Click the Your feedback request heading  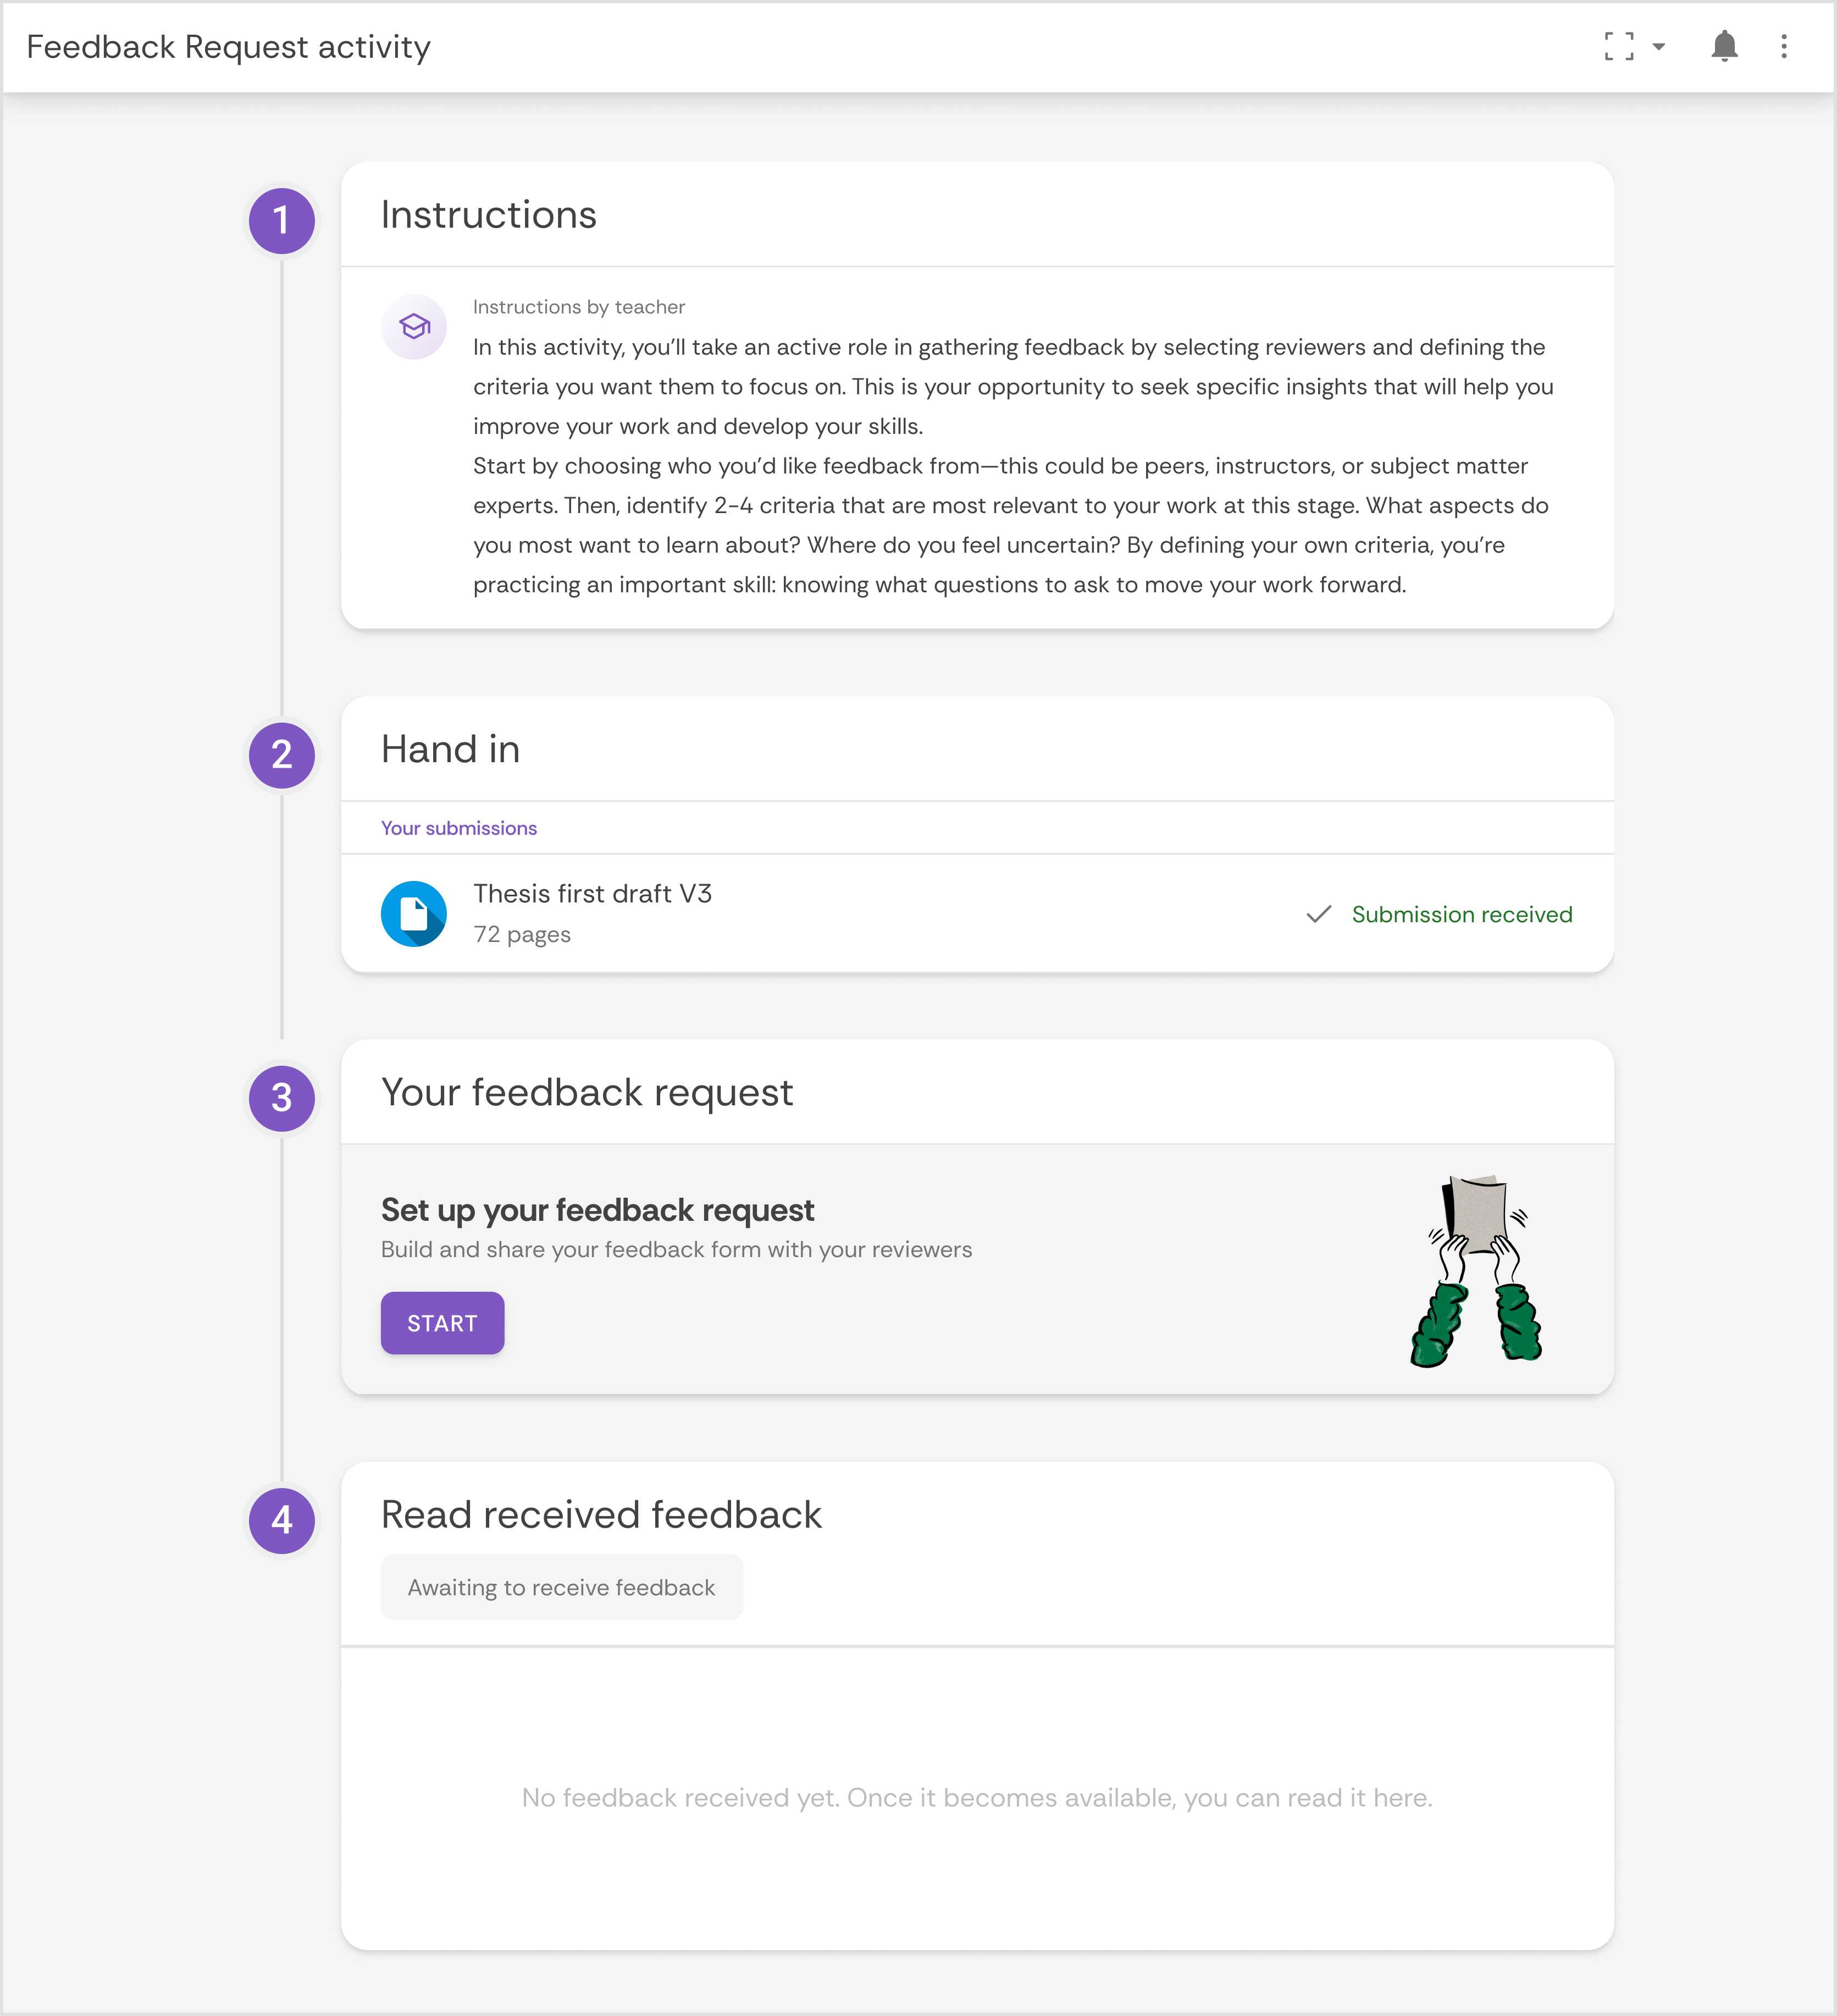click(586, 1092)
